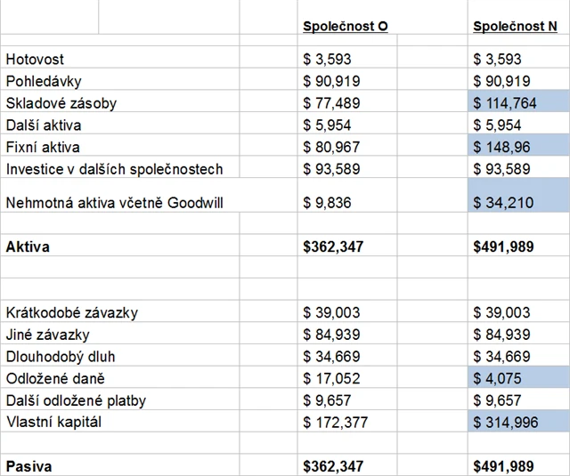Click the Společnost O column header
Screen dimensions: 570x476
pyautogui.click(x=346, y=27)
